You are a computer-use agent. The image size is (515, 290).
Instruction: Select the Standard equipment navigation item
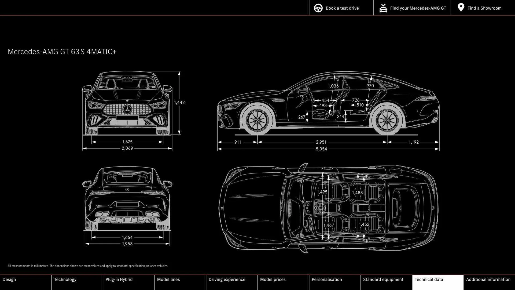click(x=383, y=279)
